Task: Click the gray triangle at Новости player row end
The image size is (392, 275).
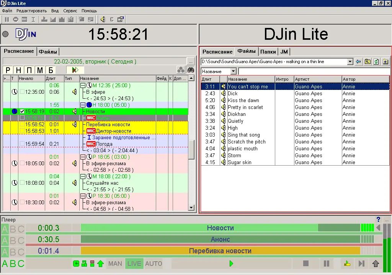Action: point(378,228)
